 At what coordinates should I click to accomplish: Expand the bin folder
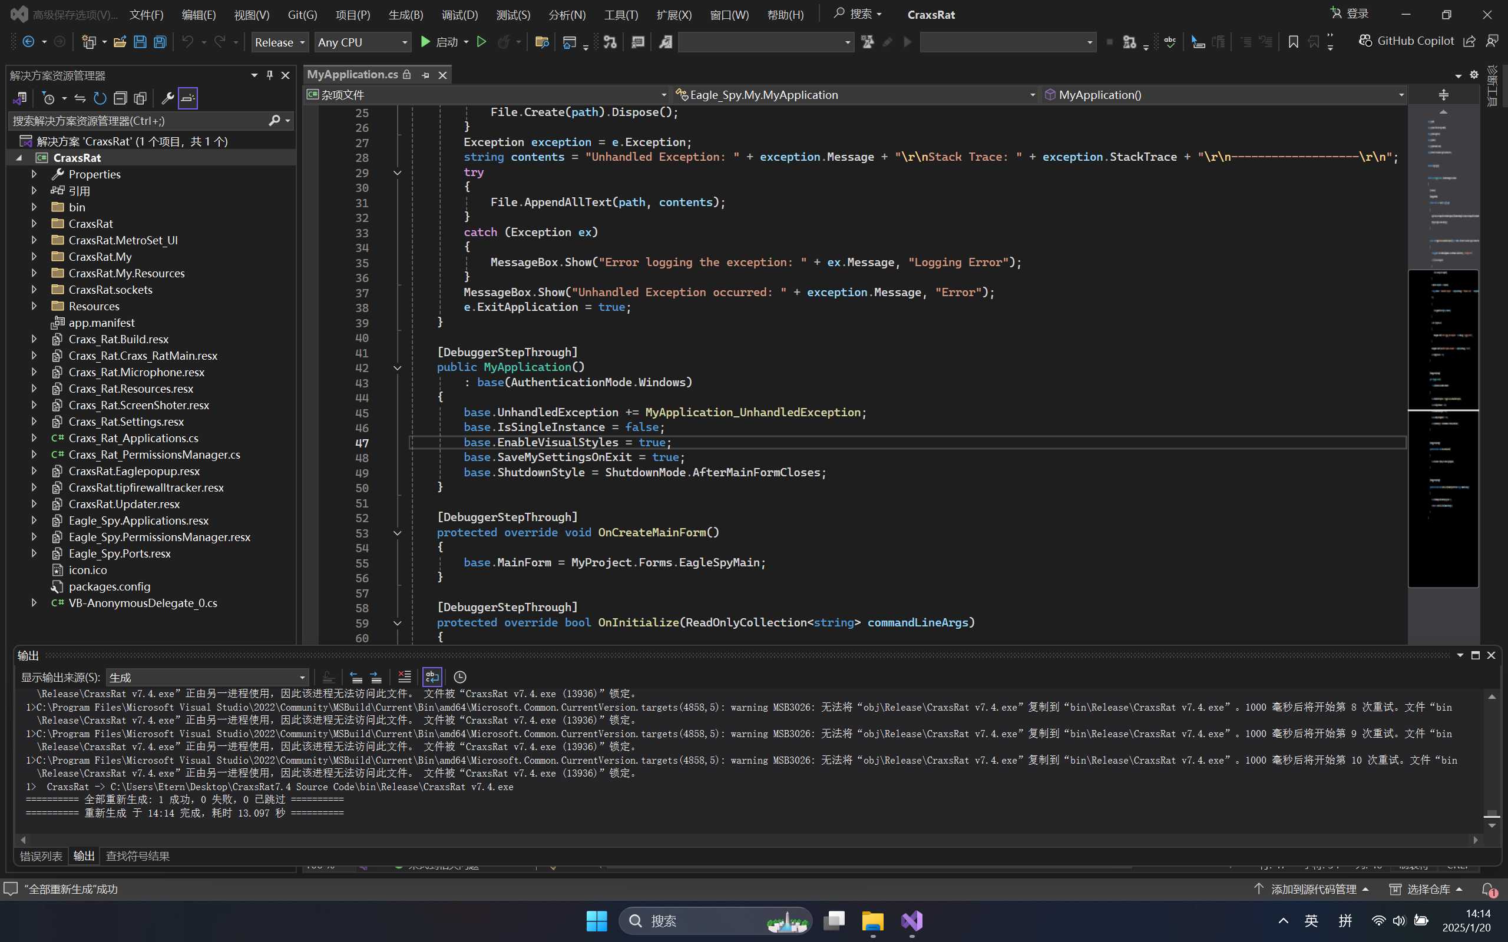(x=34, y=207)
